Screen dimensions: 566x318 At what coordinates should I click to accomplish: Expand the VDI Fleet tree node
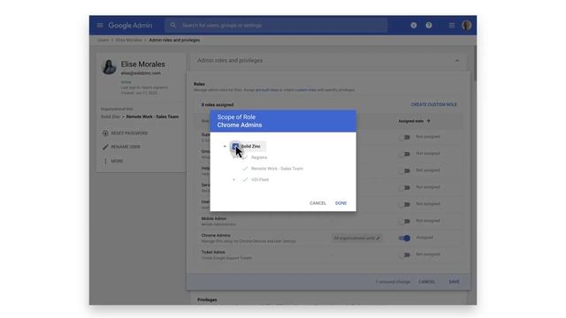click(x=233, y=179)
